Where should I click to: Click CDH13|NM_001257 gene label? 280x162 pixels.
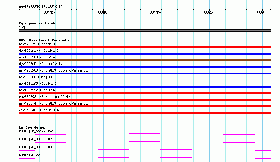33,155
